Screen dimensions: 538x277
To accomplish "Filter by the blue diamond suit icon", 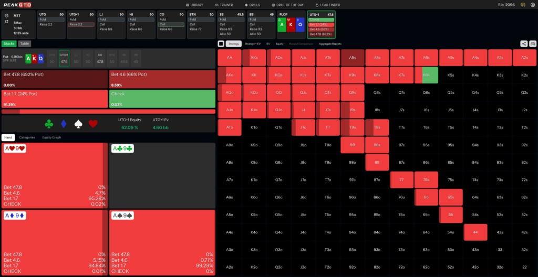I will (64, 124).
